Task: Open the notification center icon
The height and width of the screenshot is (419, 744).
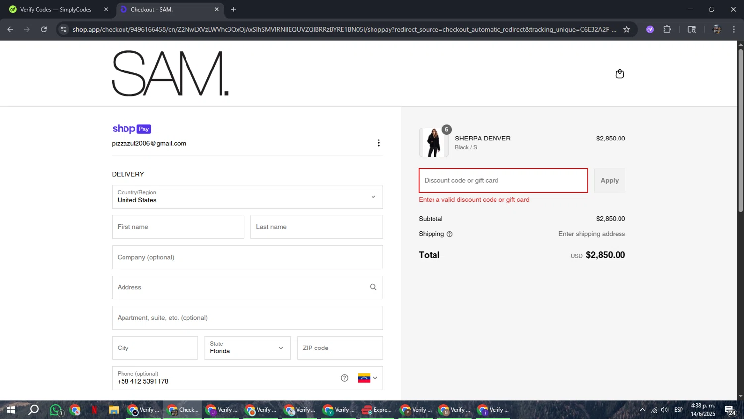Action: [730, 410]
